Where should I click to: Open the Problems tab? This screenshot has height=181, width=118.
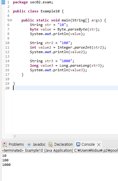coord(13,144)
